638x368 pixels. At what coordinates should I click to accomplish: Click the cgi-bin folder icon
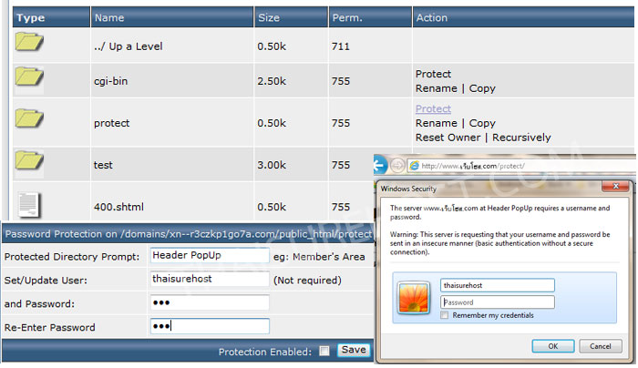(x=29, y=81)
